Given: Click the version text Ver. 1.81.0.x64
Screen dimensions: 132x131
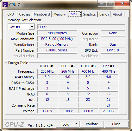Looking at the screenshot, I should coord(40,125).
